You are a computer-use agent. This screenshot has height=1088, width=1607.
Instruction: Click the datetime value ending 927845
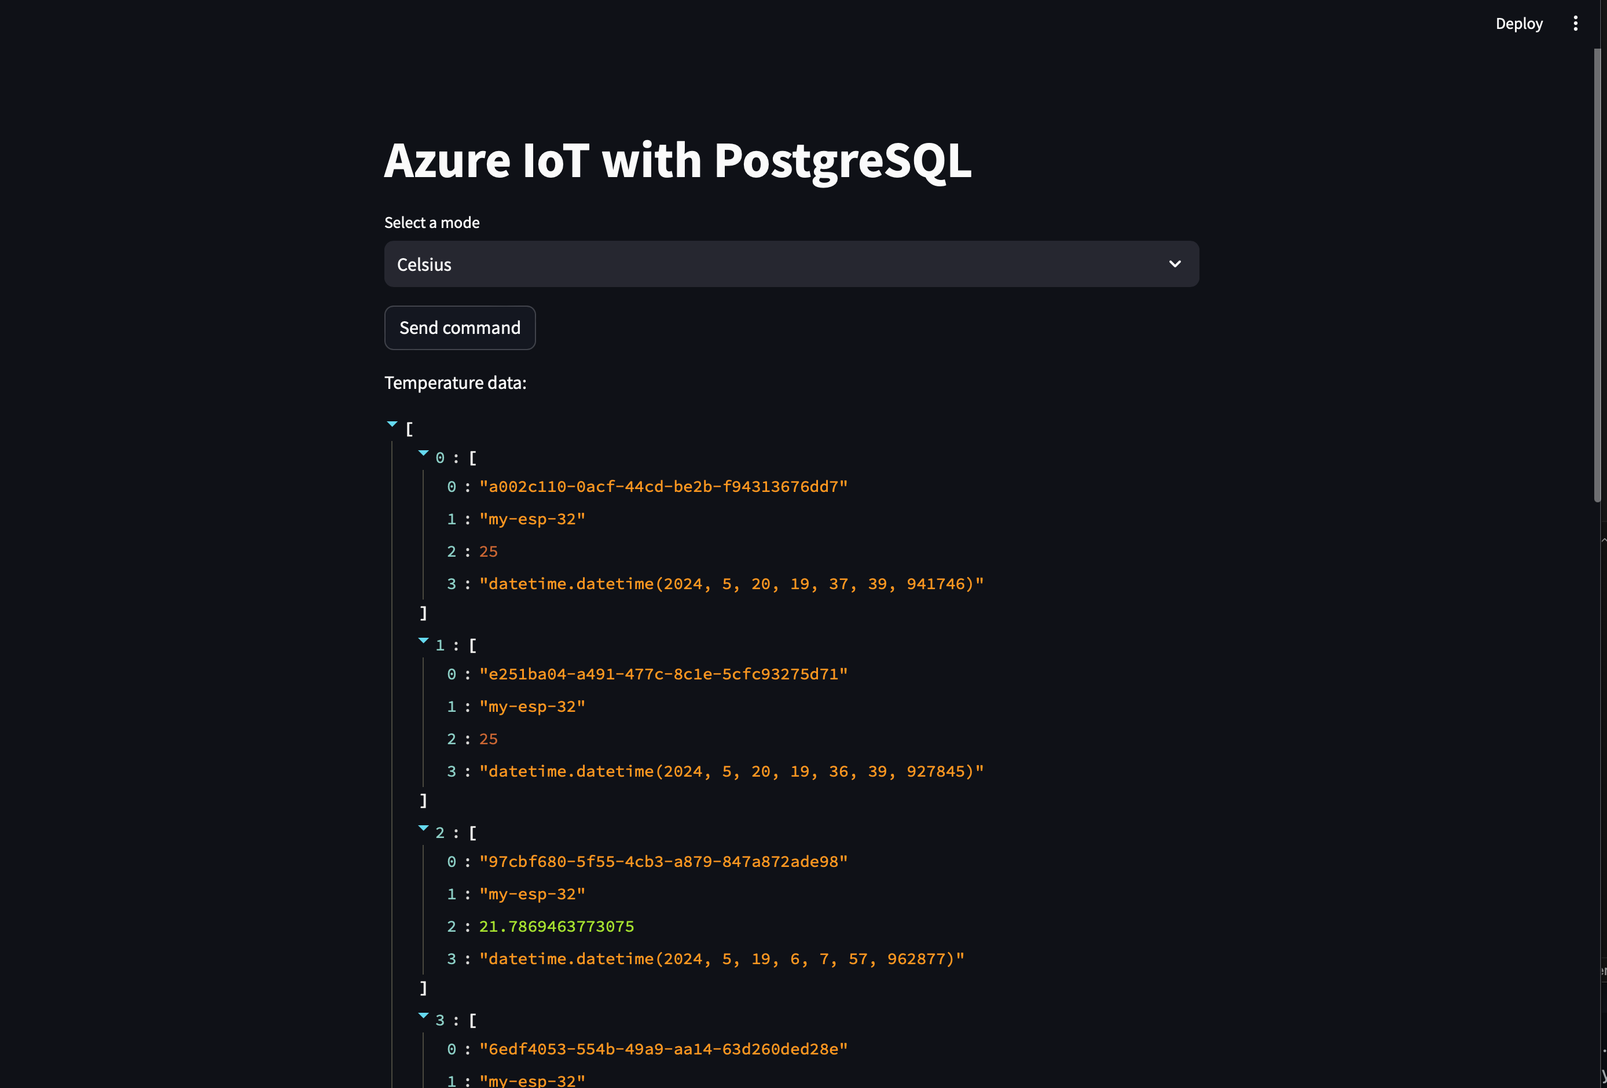pos(731,771)
